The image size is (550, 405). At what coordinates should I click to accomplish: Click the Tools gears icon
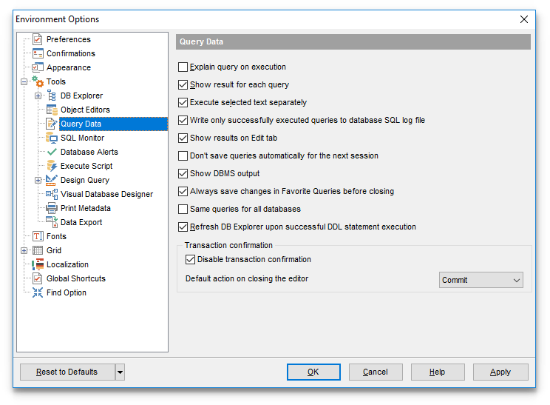(x=38, y=81)
